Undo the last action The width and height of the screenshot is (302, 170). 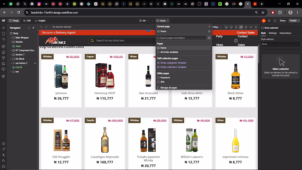[41, 27]
